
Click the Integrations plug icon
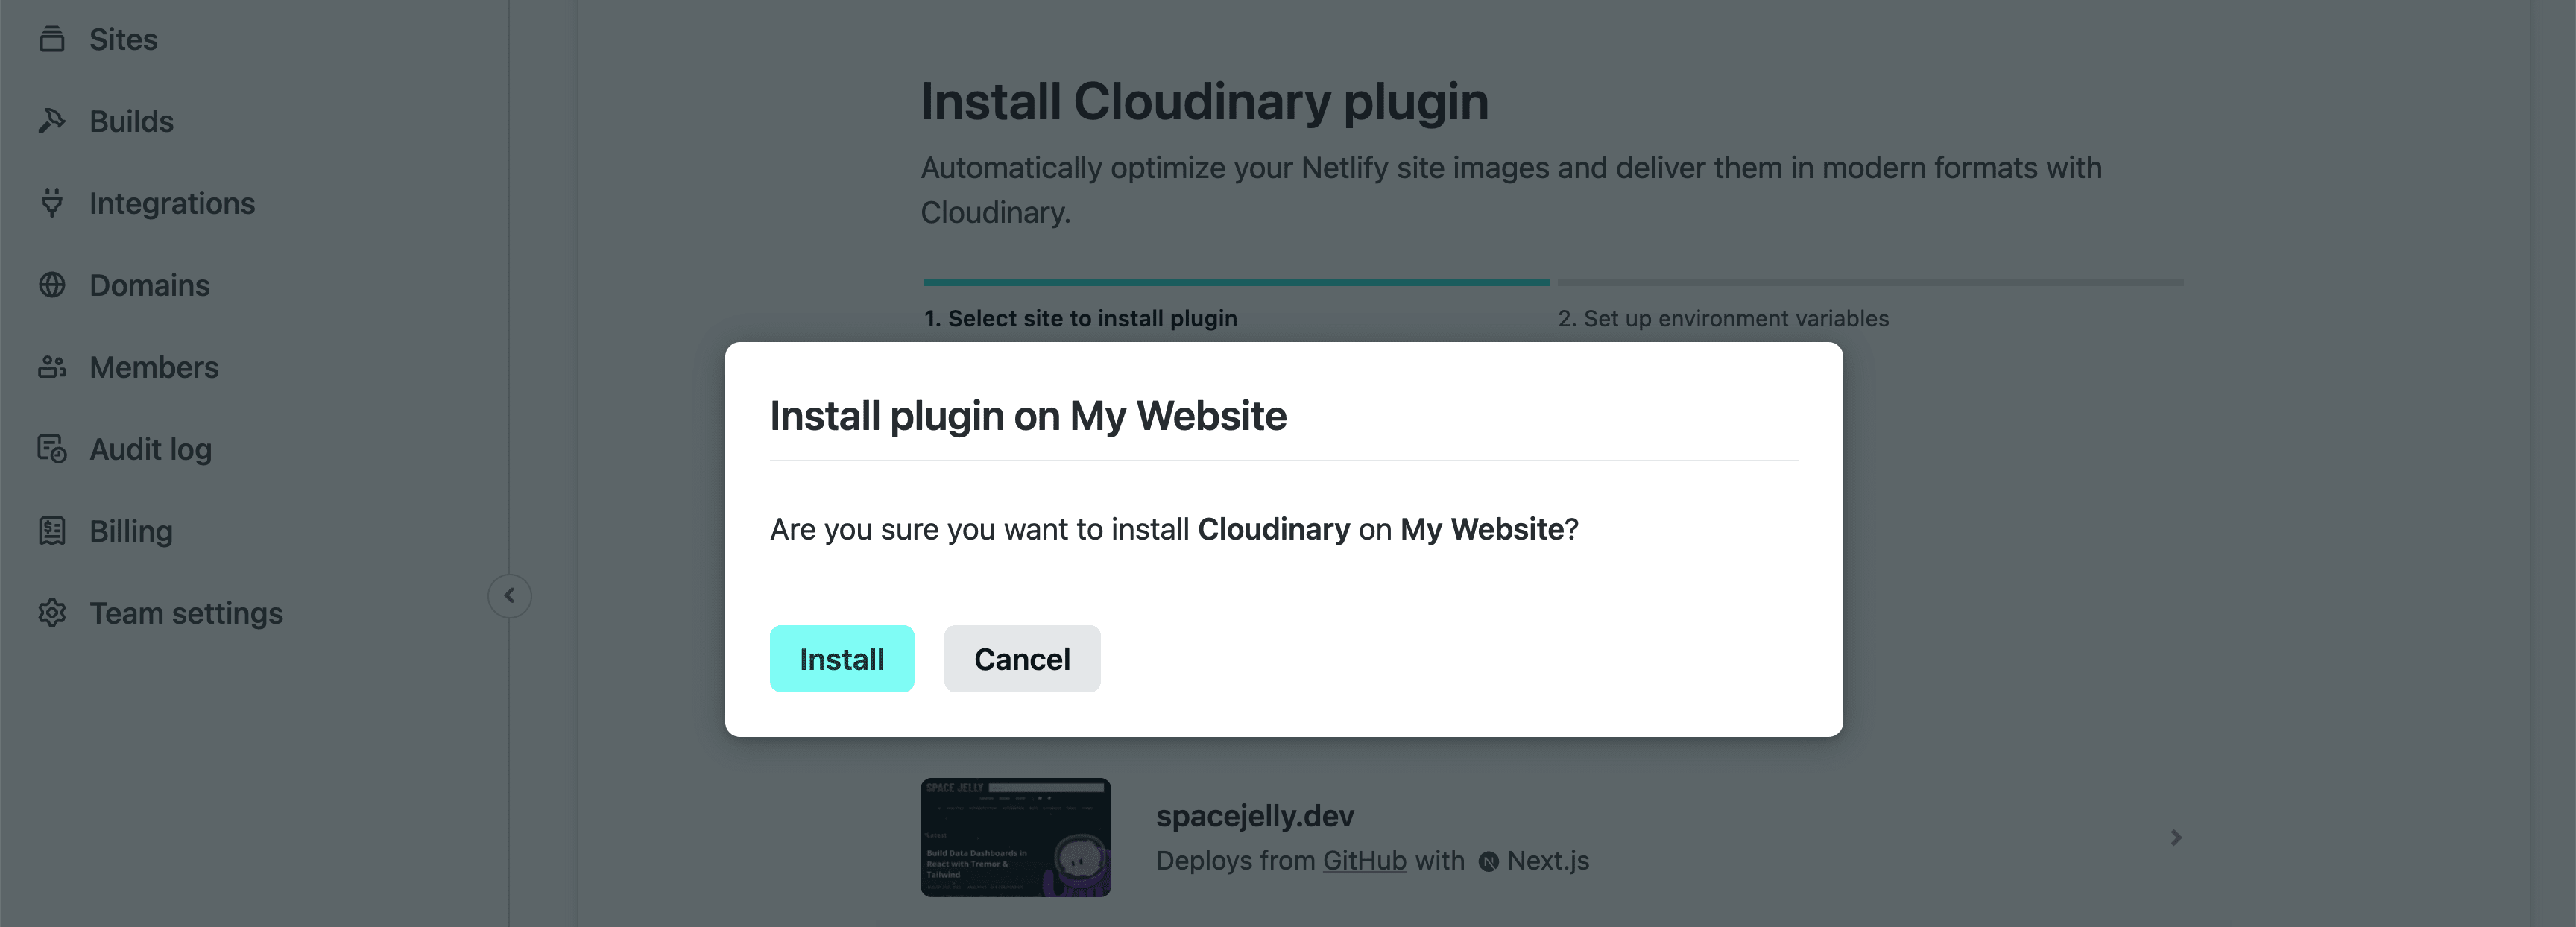coord(52,203)
